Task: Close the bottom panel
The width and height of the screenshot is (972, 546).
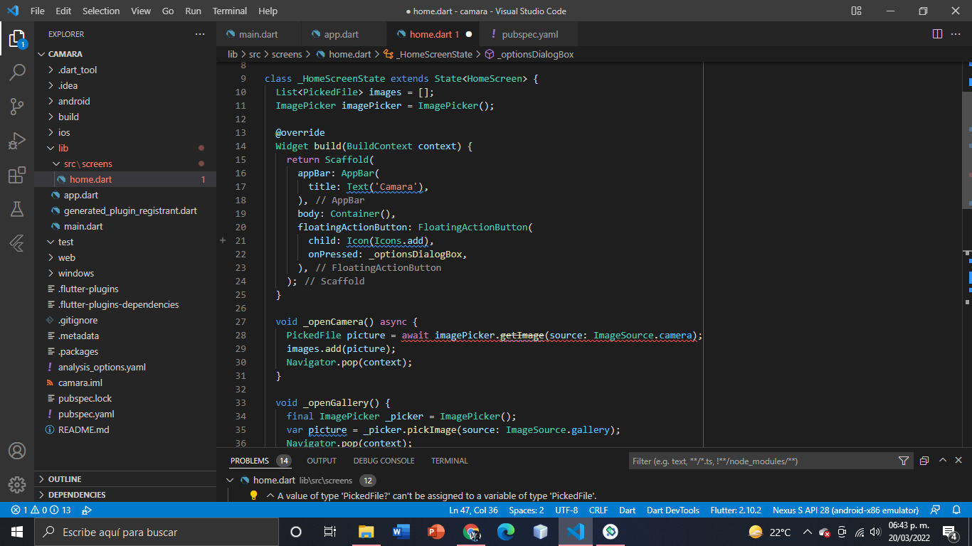Action: [958, 460]
